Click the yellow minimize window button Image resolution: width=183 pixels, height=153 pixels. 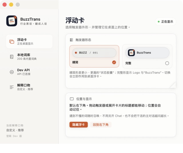(11, 5)
